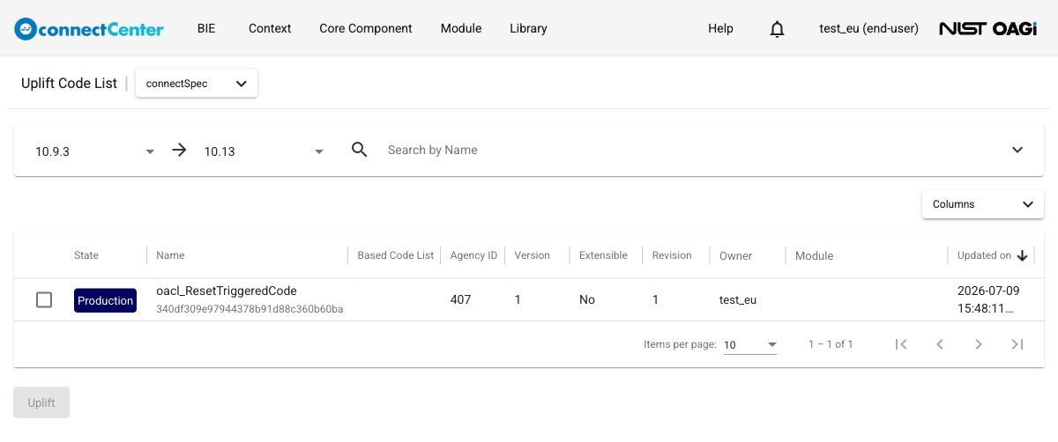Click the 1 – 1 of 1 range label
The image size is (1058, 442).
click(x=831, y=344)
